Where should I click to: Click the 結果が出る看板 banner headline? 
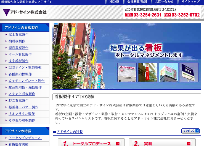coord(136,48)
